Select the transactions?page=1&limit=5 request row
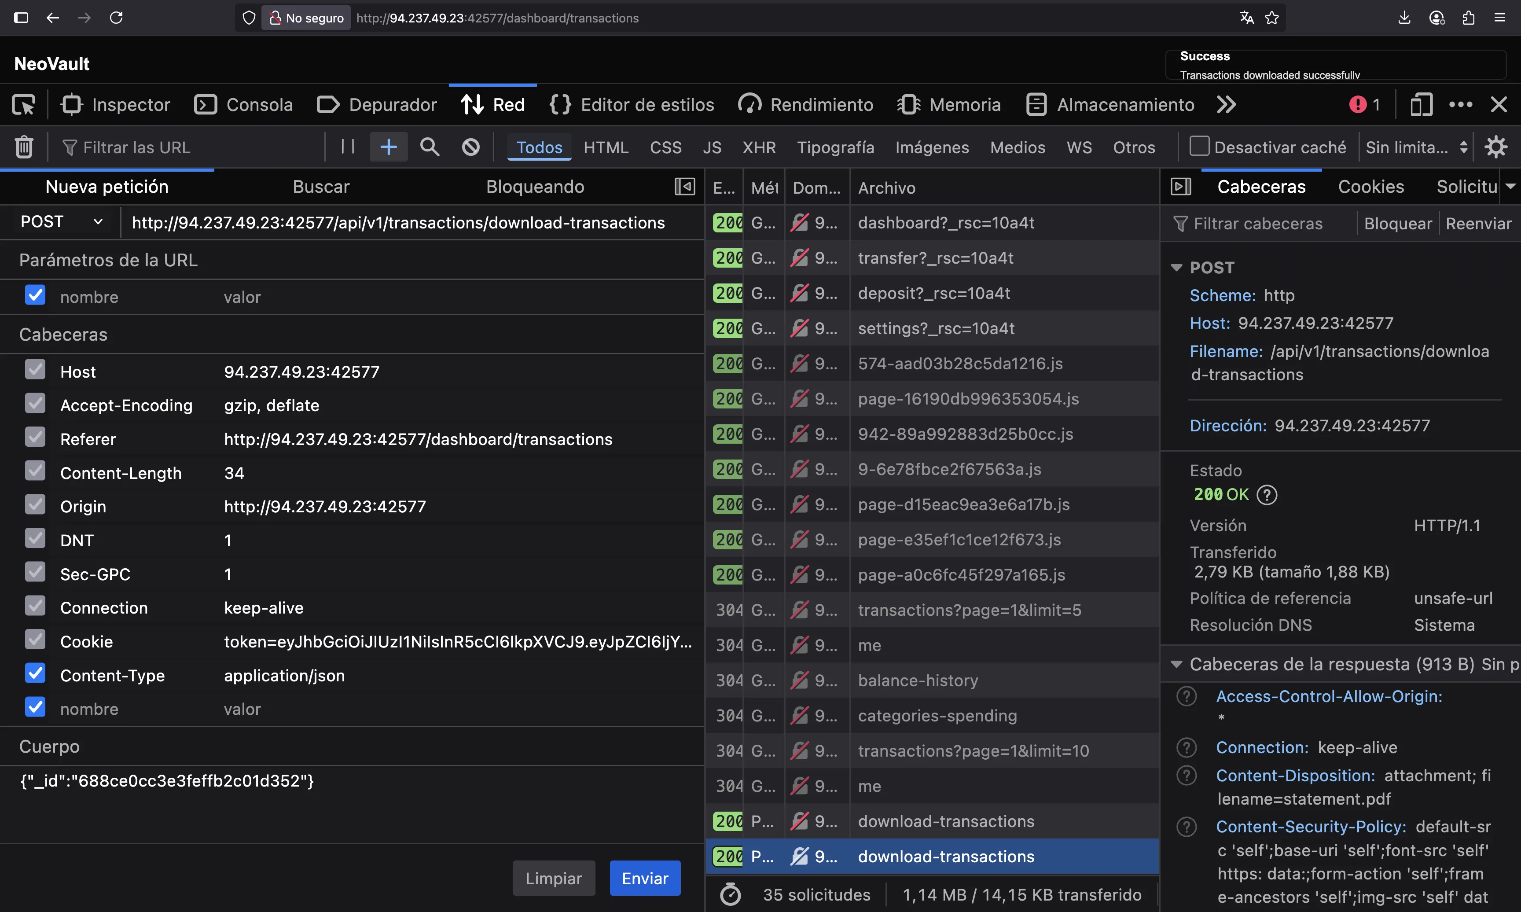Viewport: 1521px width, 912px height. click(933, 610)
